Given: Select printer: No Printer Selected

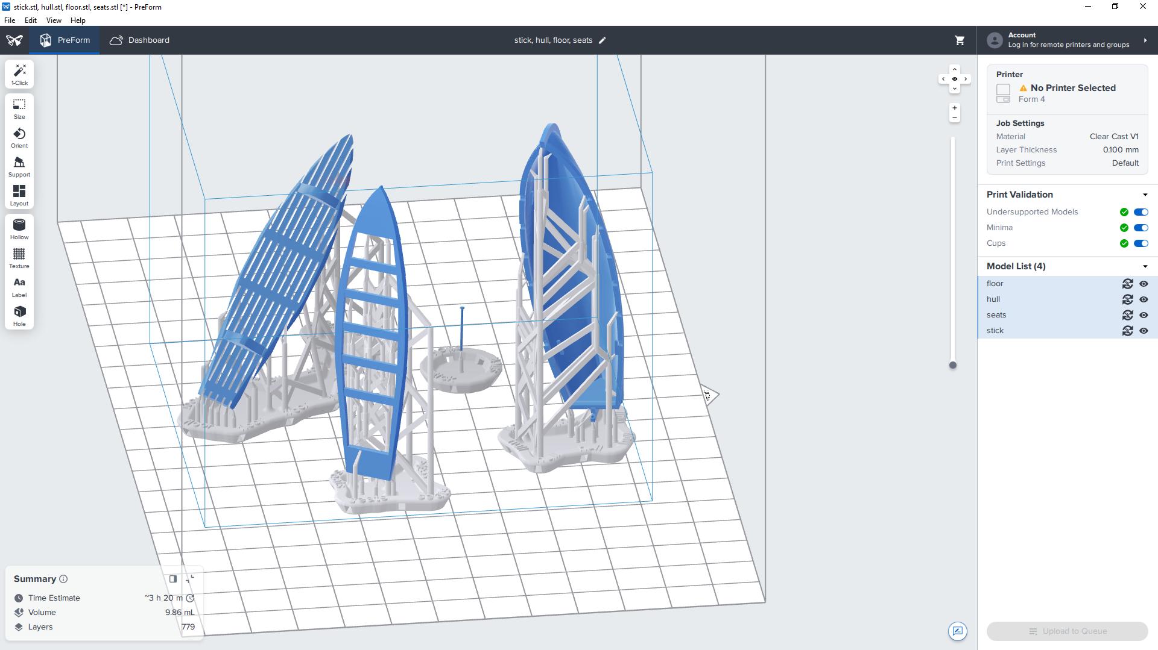Looking at the screenshot, I should pos(1067,89).
